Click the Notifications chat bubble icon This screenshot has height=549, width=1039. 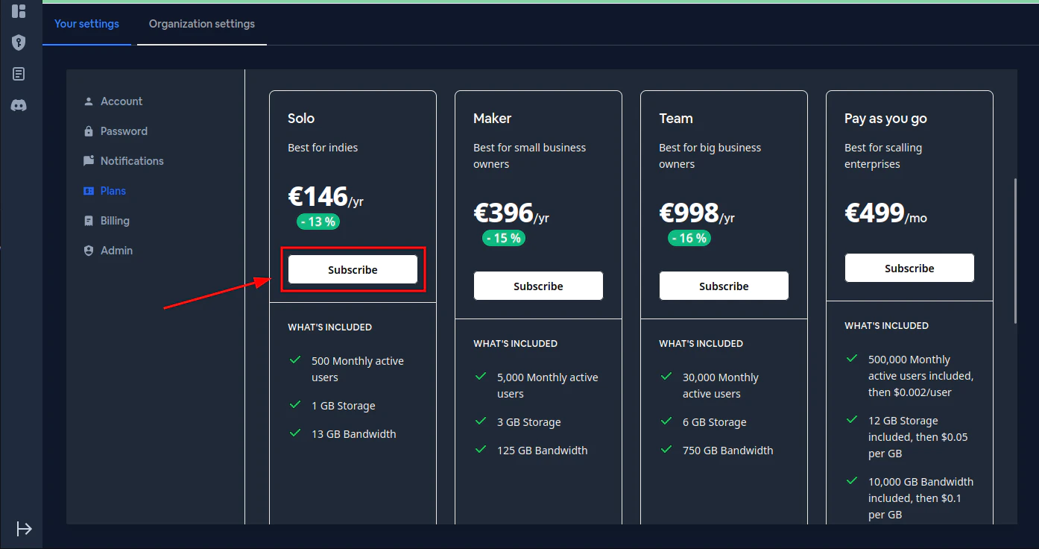click(x=89, y=161)
